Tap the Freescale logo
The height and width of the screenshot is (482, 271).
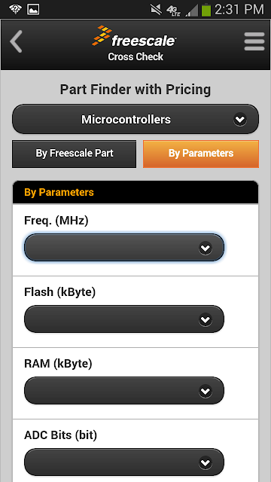click(x=134, y=37)
